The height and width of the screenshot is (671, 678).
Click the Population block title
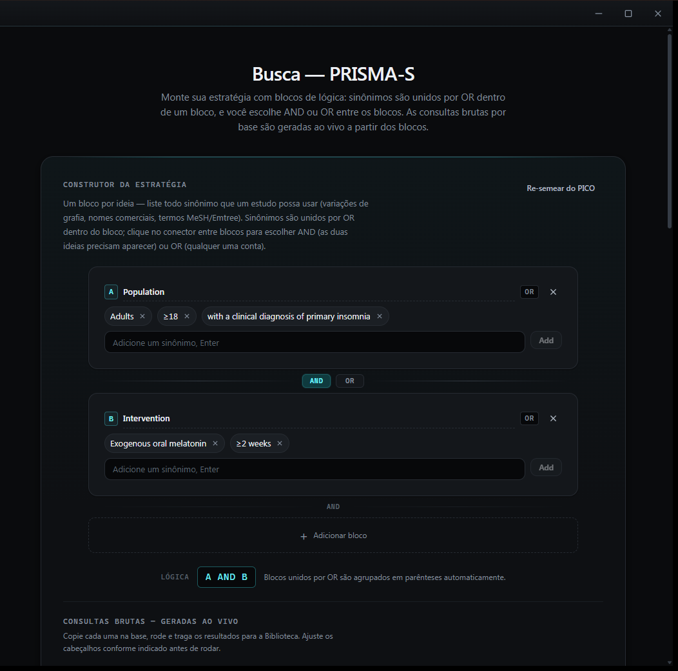[144, 292]
